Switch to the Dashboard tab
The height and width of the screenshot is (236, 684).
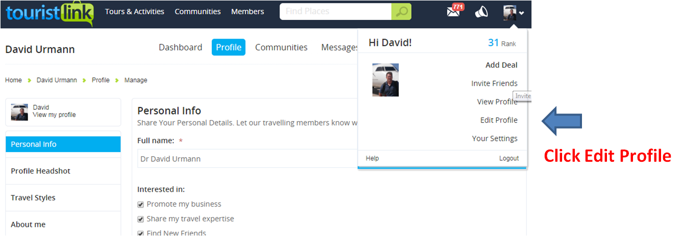point(181,47)
